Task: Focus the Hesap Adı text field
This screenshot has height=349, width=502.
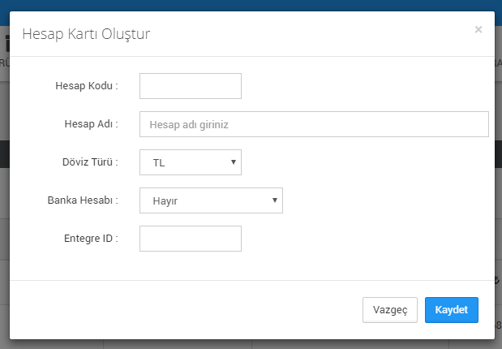Action: (x=314, y=124)
